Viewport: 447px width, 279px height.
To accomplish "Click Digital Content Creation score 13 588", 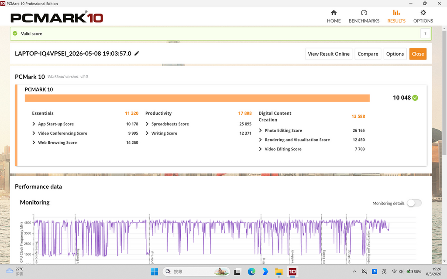I will pos(358,116).
